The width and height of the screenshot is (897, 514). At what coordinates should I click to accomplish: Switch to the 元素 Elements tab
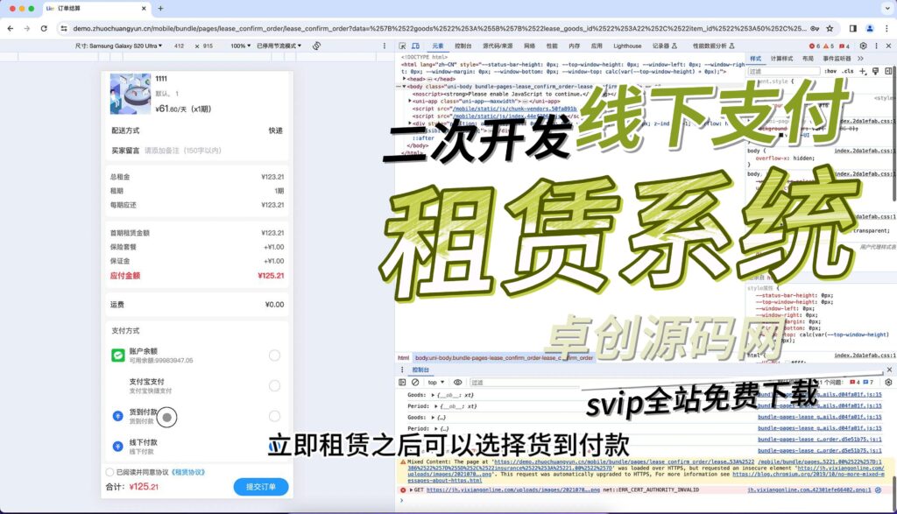coord(438,46)
